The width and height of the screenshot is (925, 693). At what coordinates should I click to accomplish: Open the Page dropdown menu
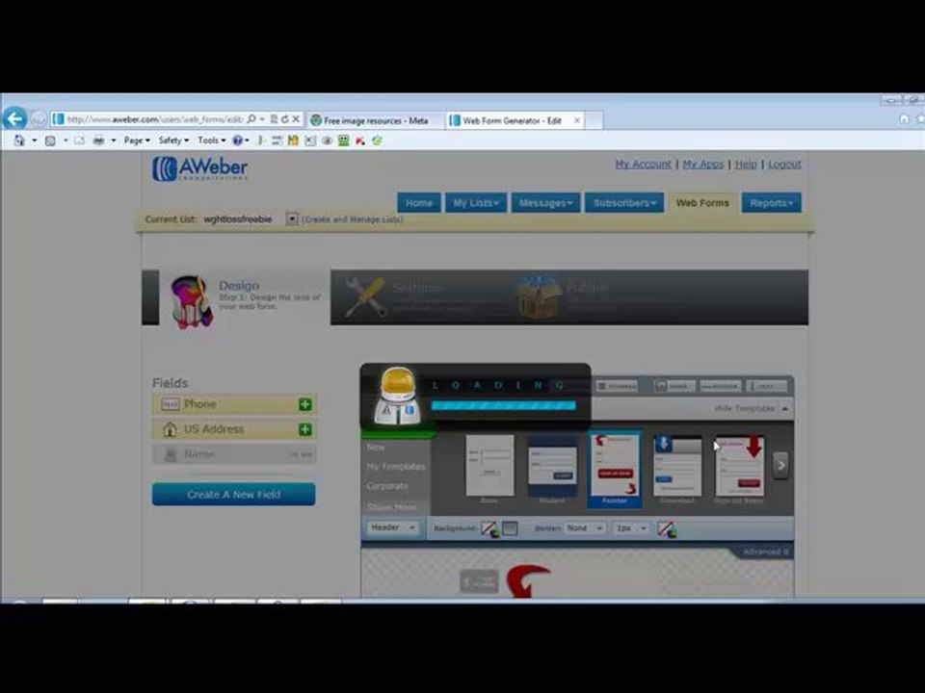tap(137, 141)
